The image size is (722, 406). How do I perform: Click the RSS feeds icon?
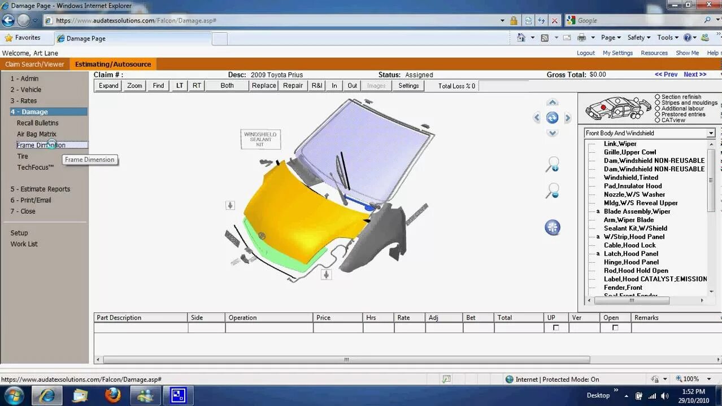[545, 38]
